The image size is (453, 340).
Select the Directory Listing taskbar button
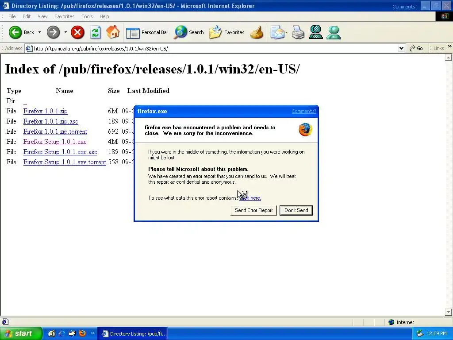pyautogui.click(x=132, y=334)
